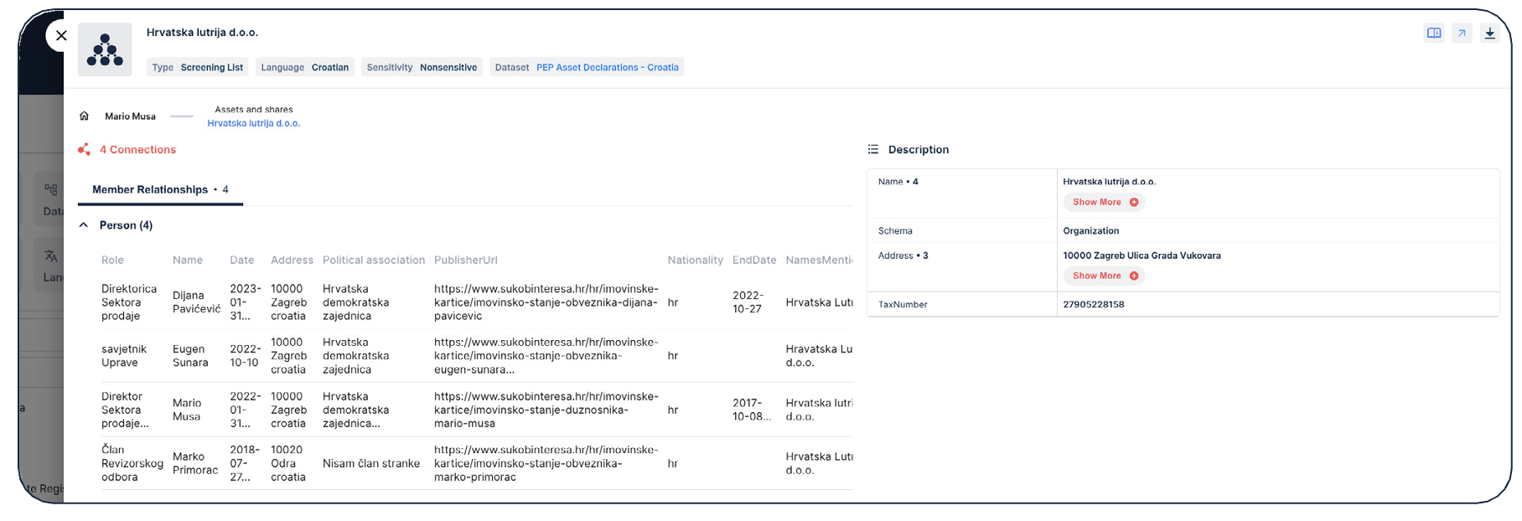This screenshot has height=521, width=1522.
Task: Download the entity record
Action: (1489, 34)
